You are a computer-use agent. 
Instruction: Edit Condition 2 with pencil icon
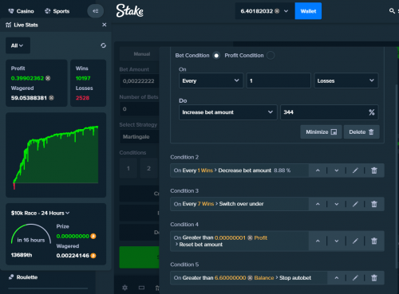355,171
